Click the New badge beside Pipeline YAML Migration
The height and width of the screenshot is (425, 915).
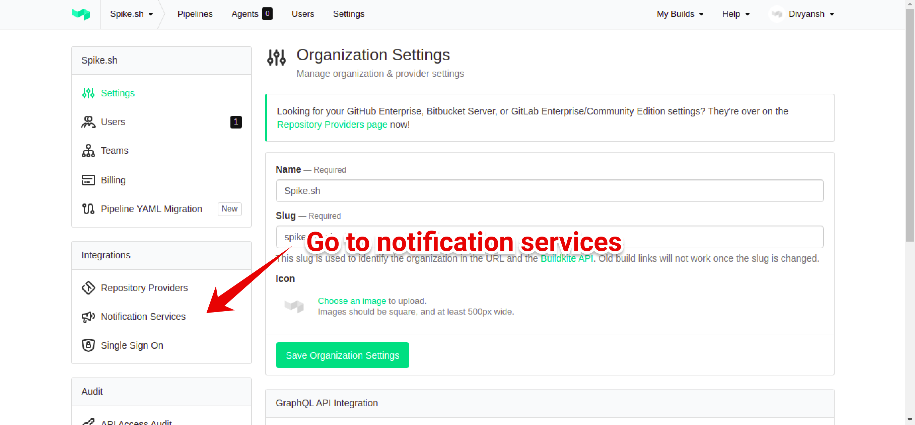pos(229,209)
